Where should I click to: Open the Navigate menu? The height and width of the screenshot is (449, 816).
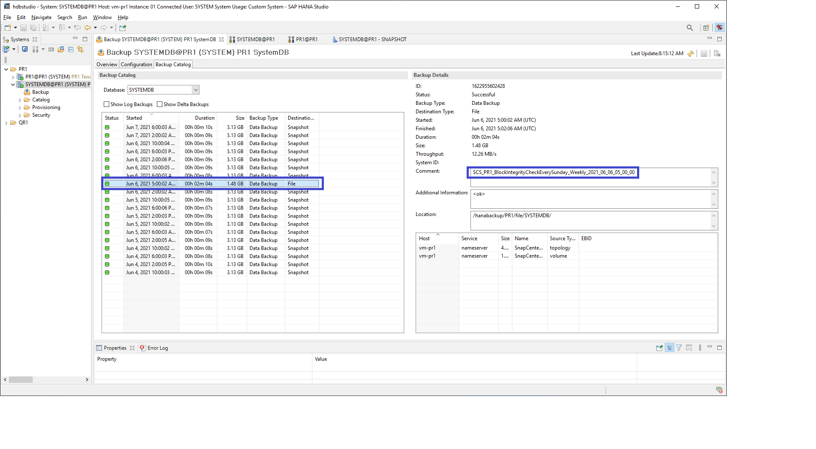click(x=41, y=17)
